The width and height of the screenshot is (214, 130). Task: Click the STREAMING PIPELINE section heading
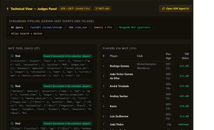tap(52, 21)
